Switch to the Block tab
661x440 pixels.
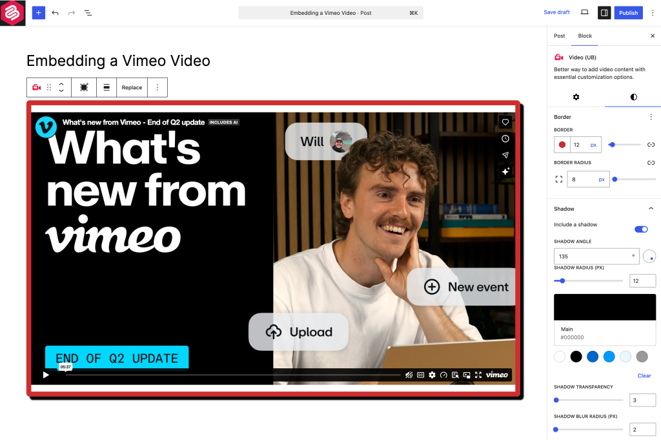coord(585,36)
